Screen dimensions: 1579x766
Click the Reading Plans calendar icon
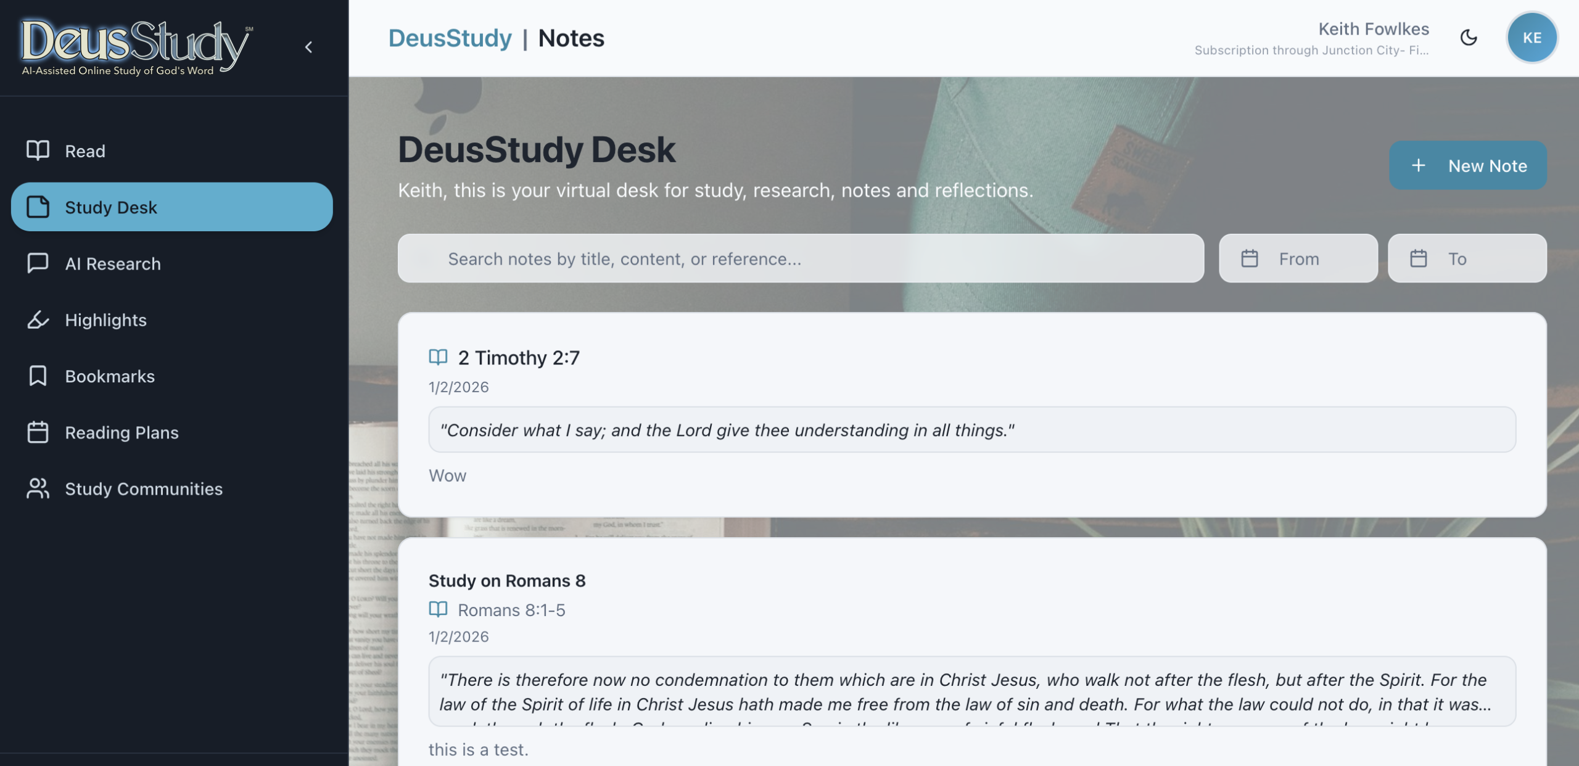click(x=38, y=432)
